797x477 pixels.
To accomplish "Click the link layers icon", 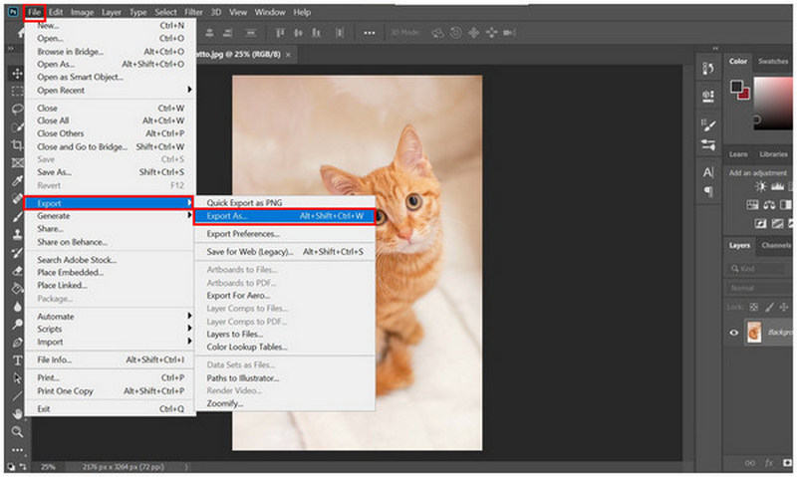I will pyautogui.click(x=750, y=463).
